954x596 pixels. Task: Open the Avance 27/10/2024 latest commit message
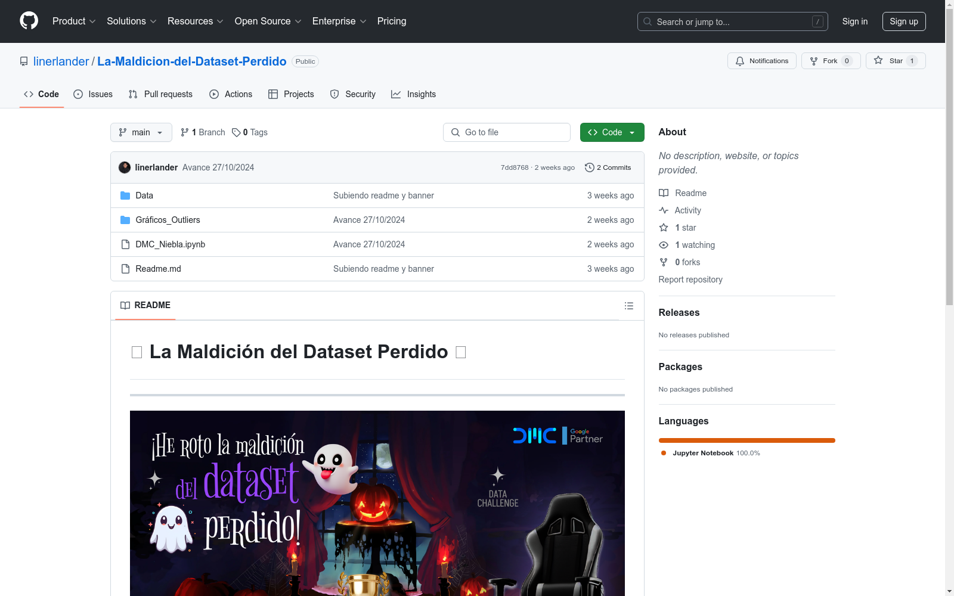[218, 167]
